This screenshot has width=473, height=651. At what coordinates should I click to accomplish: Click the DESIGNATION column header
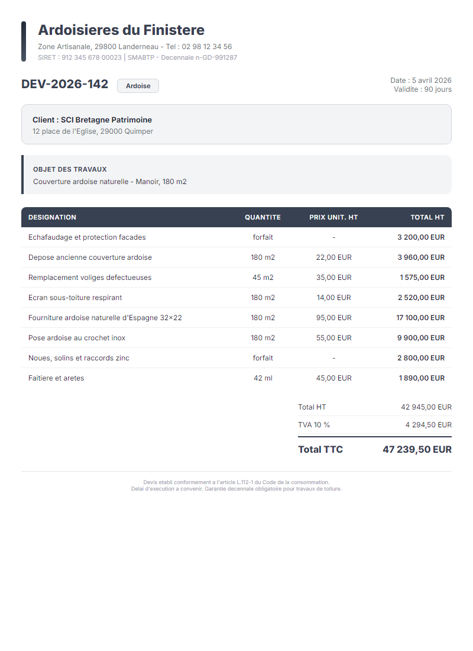pos(52,217)
